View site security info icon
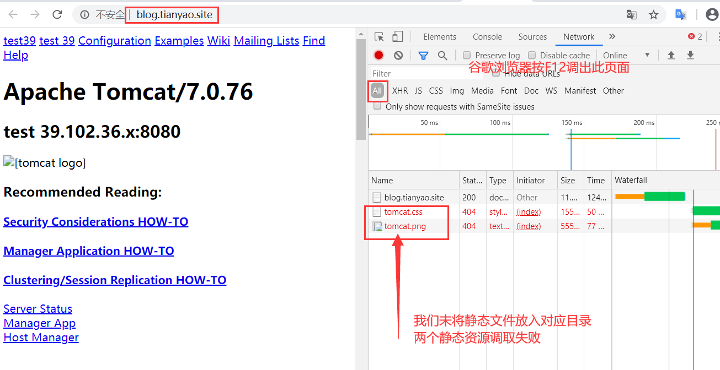 coord(84,15)
